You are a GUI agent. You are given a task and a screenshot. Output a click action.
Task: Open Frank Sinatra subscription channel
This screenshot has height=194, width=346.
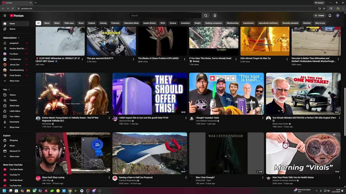(x=16, y=75)
